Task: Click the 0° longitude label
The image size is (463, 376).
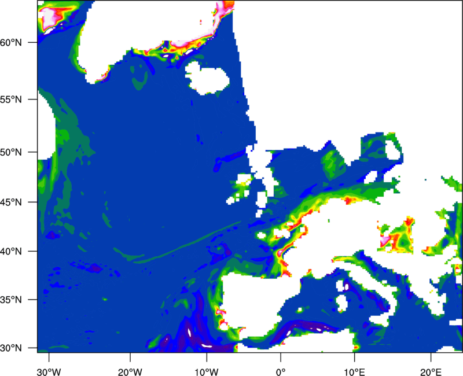Action: (281, 372)
